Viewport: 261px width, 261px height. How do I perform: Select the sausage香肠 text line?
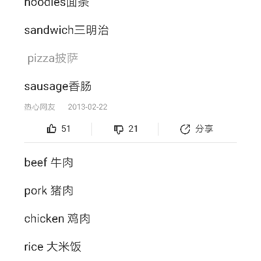tap(57, 87)
